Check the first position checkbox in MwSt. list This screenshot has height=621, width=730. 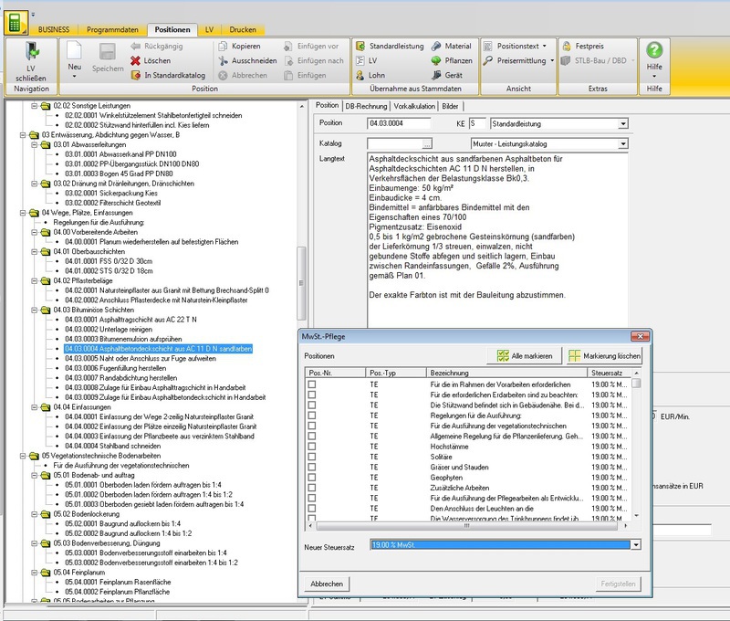click(312, 385)
